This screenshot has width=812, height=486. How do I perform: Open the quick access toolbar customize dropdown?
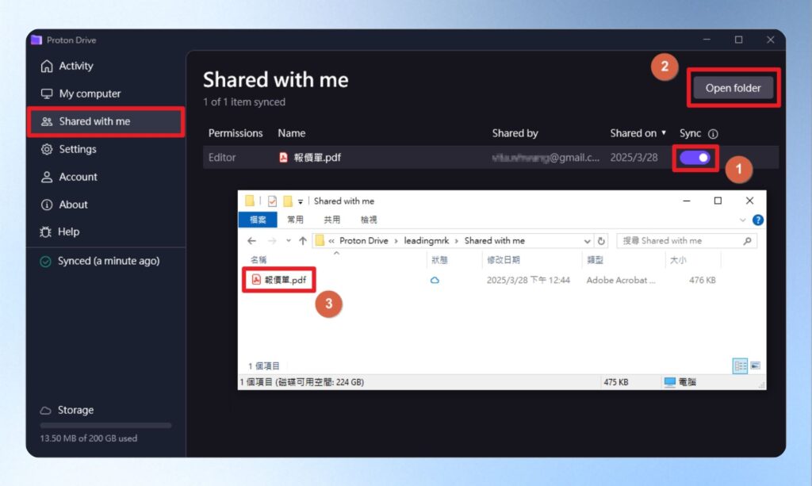coord(301,202)
